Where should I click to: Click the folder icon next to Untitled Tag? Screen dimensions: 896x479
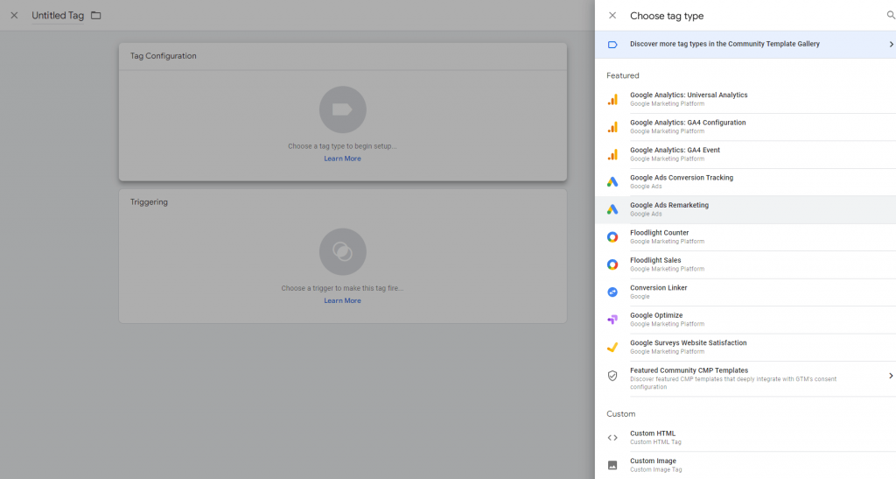96,16
